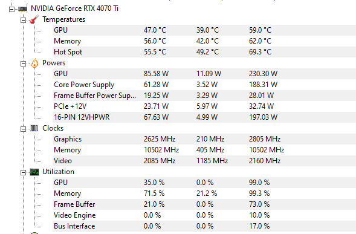
Task: Collapse the Clocks section
Action: pyautogui.click(x=23, y=129)
